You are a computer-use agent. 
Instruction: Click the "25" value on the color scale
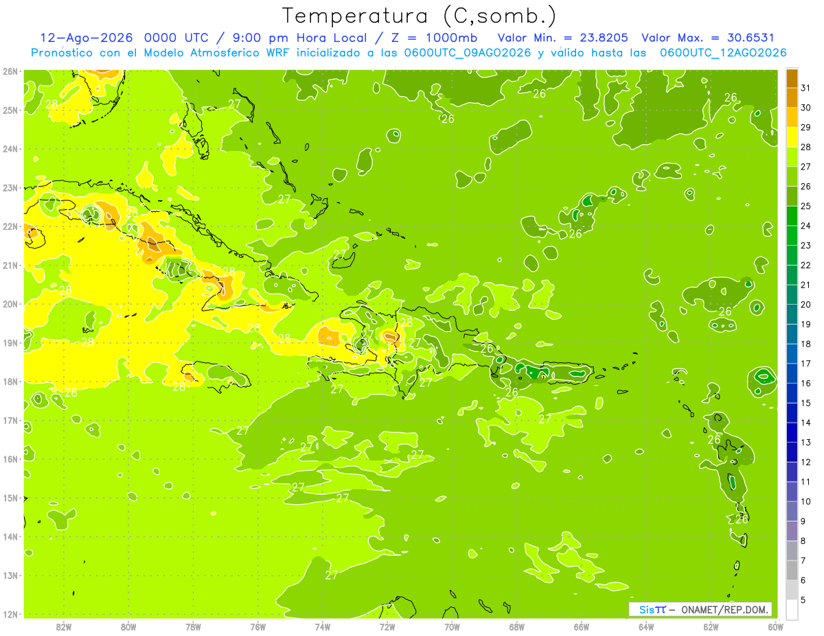point(806,206)
